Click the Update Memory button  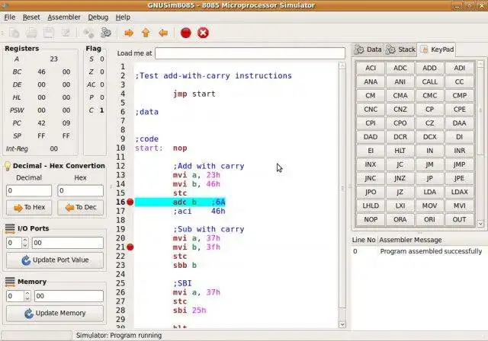click(55, 313)
